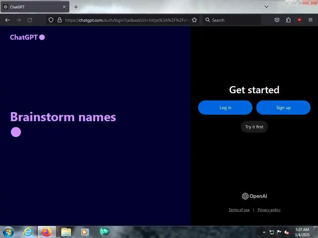Viewport: 318px width, 238px height.
Task: Bookmark this page with the star icon
Action: [194, 20]
